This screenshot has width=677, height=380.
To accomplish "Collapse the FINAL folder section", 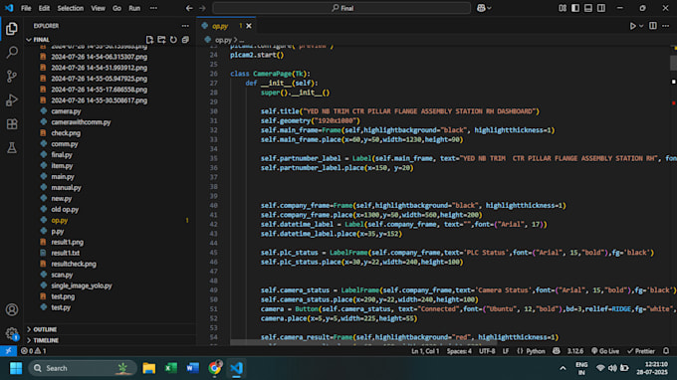I will point(111,40).
